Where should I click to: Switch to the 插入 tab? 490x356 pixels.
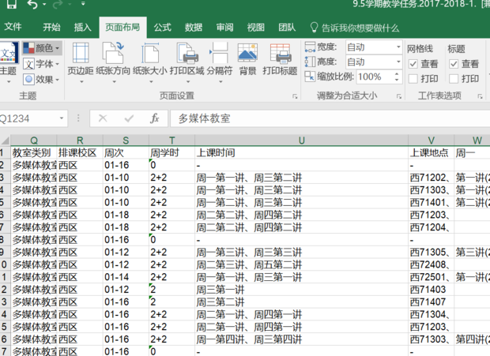point(82,27)
